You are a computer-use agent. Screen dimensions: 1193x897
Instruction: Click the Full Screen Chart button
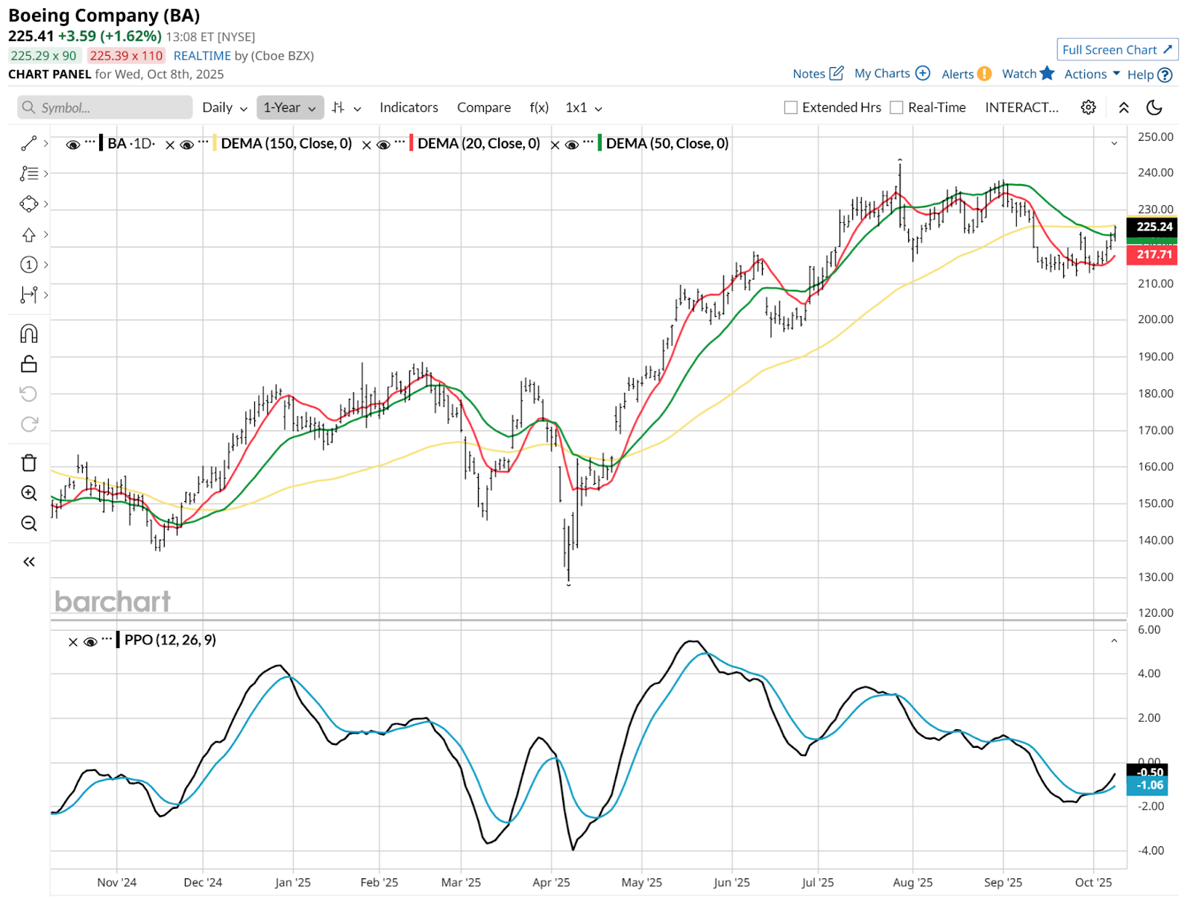click(x=1117, y=50)
